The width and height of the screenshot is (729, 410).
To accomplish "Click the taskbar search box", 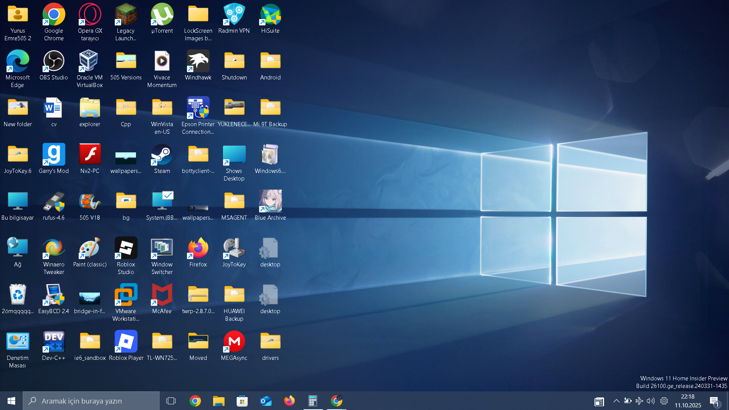I will coord(91,401).
